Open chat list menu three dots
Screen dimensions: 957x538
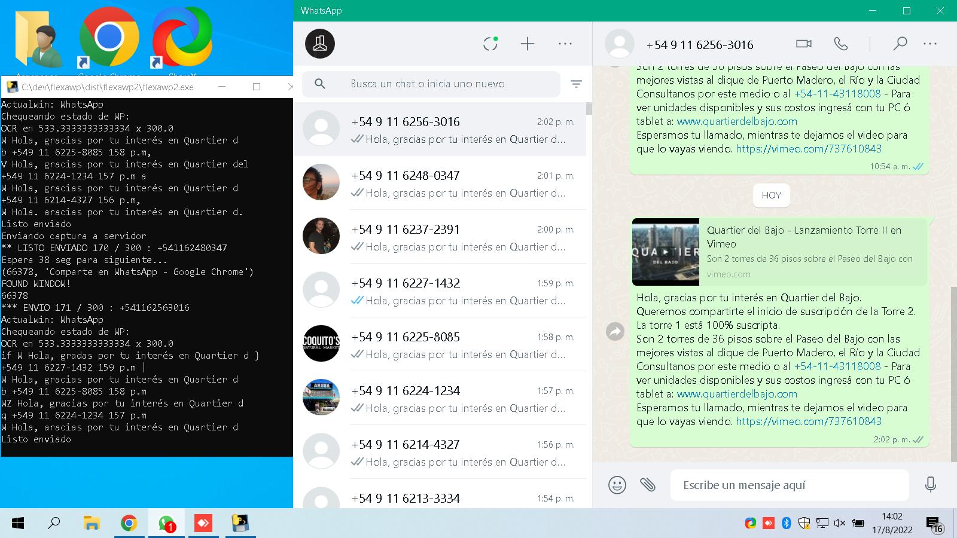[x=565, y=44]
